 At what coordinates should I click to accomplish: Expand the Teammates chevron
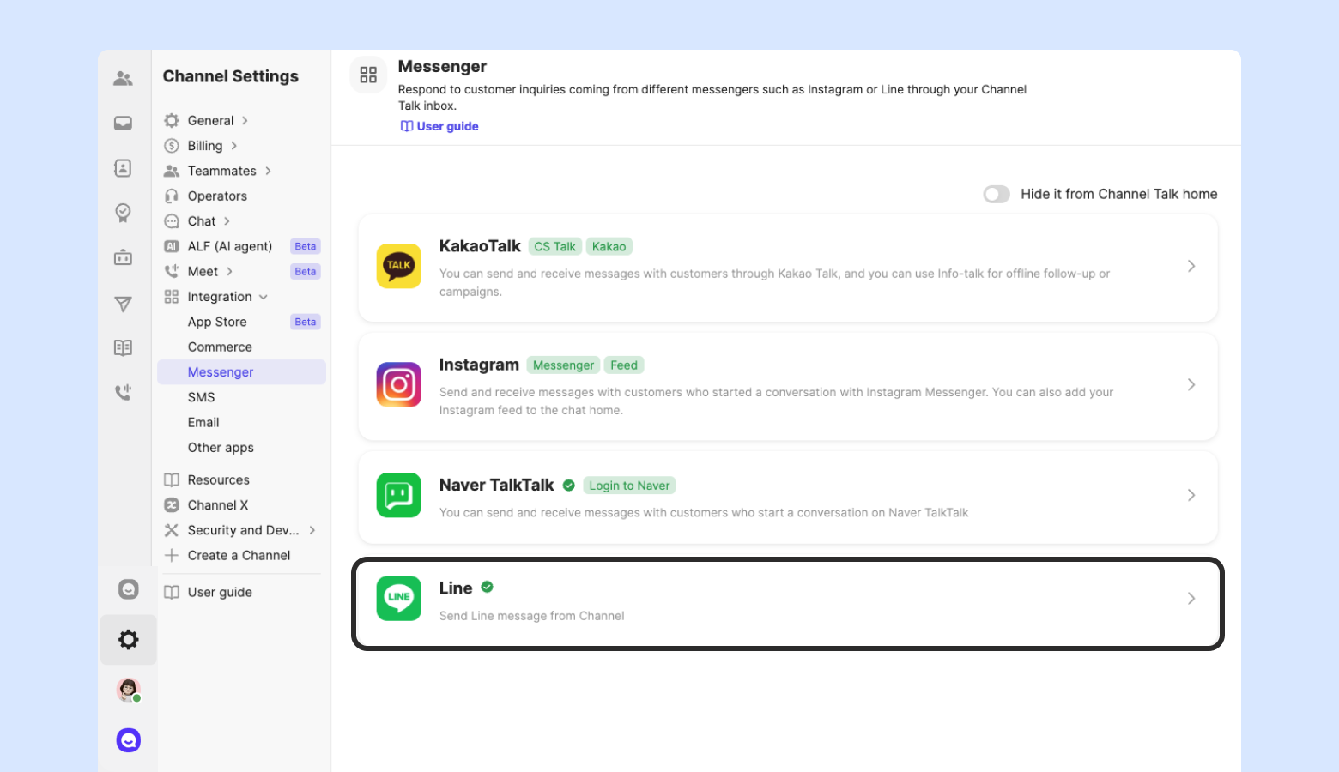pos(268,171)
